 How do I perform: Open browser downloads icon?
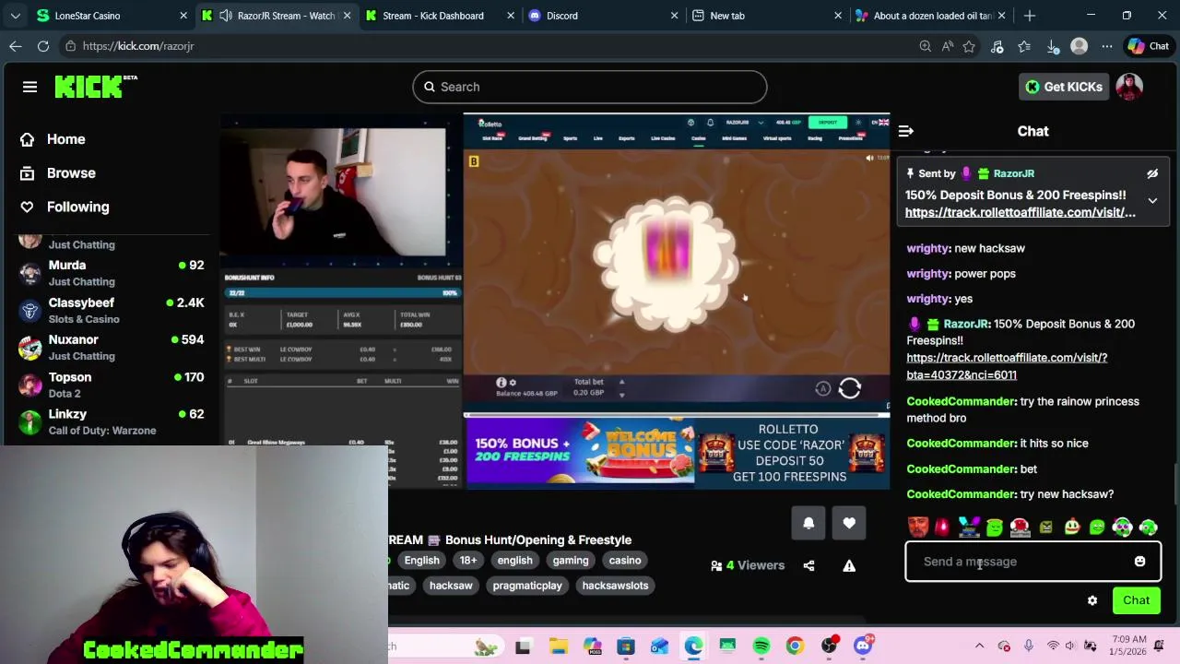1053,46
